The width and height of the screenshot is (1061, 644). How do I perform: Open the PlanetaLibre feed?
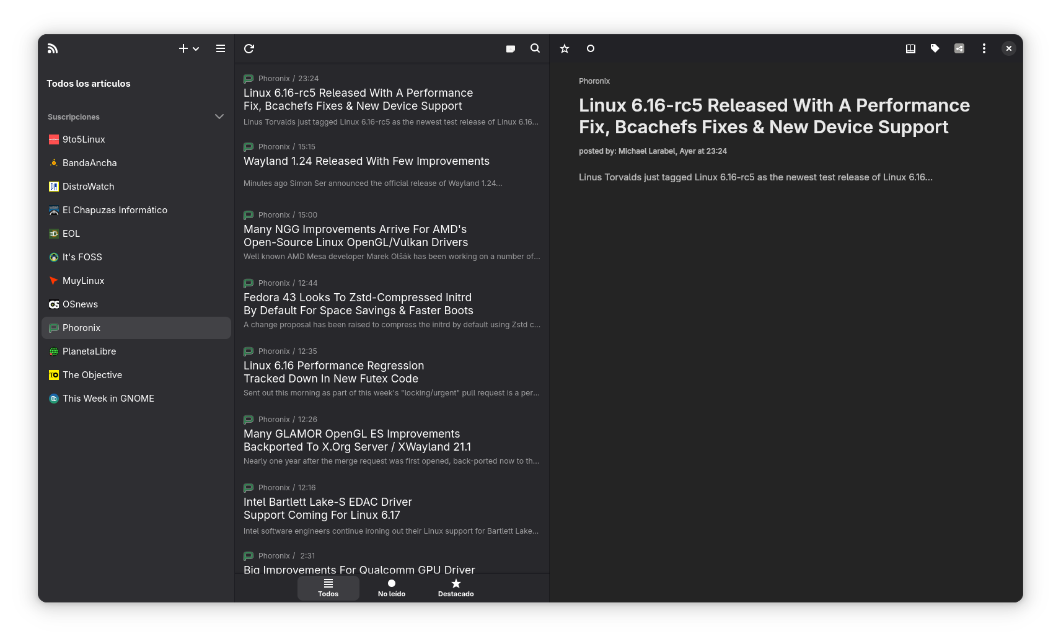pyautogui.click(x=136, y=351)
